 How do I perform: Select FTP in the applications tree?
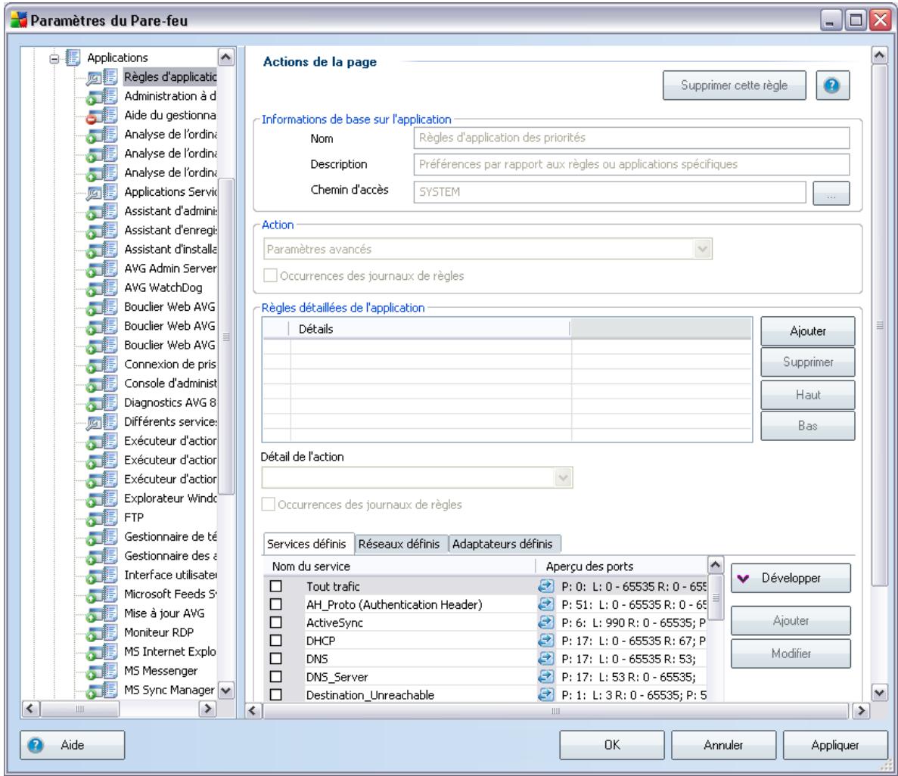click(x=134, y=517)
